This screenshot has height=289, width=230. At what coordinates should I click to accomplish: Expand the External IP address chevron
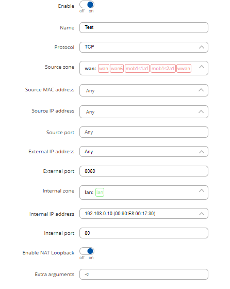202,152
